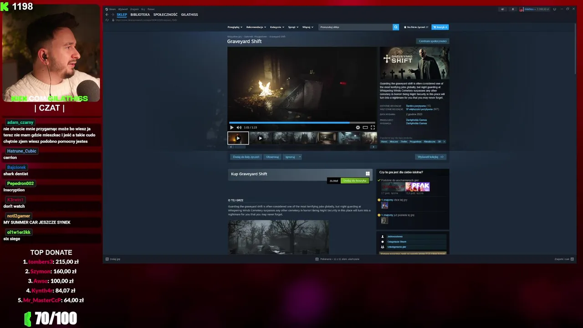Click the Jednoosobowa feature link
This screenshot has width=583, height=328.
[x=395, y=236]
